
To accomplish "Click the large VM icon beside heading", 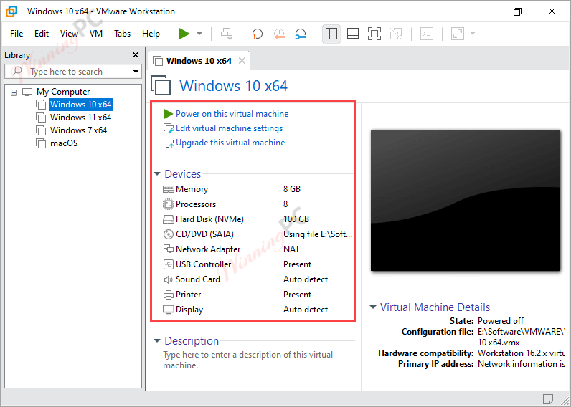I will [x=161, y=85].
